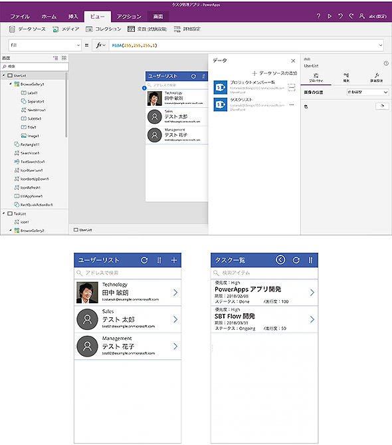
Task: Open the ホーム ribbon tab
Action: 49,17
